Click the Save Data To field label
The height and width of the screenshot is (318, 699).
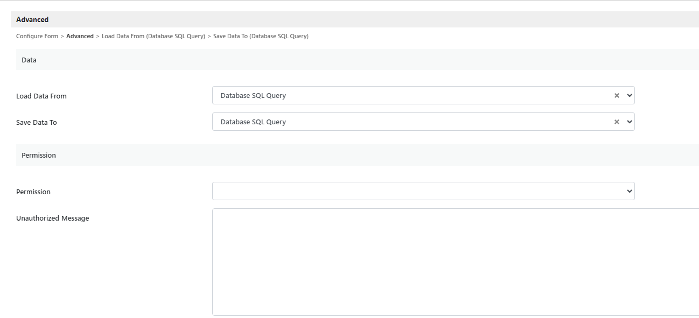[37, 123]
